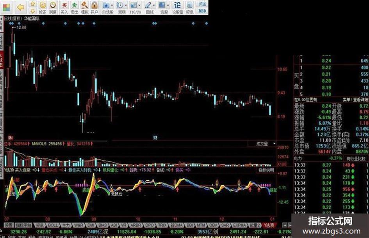Select the TRIX indicator tab
The width and height of the screenshot is (369, 238).
162,225
